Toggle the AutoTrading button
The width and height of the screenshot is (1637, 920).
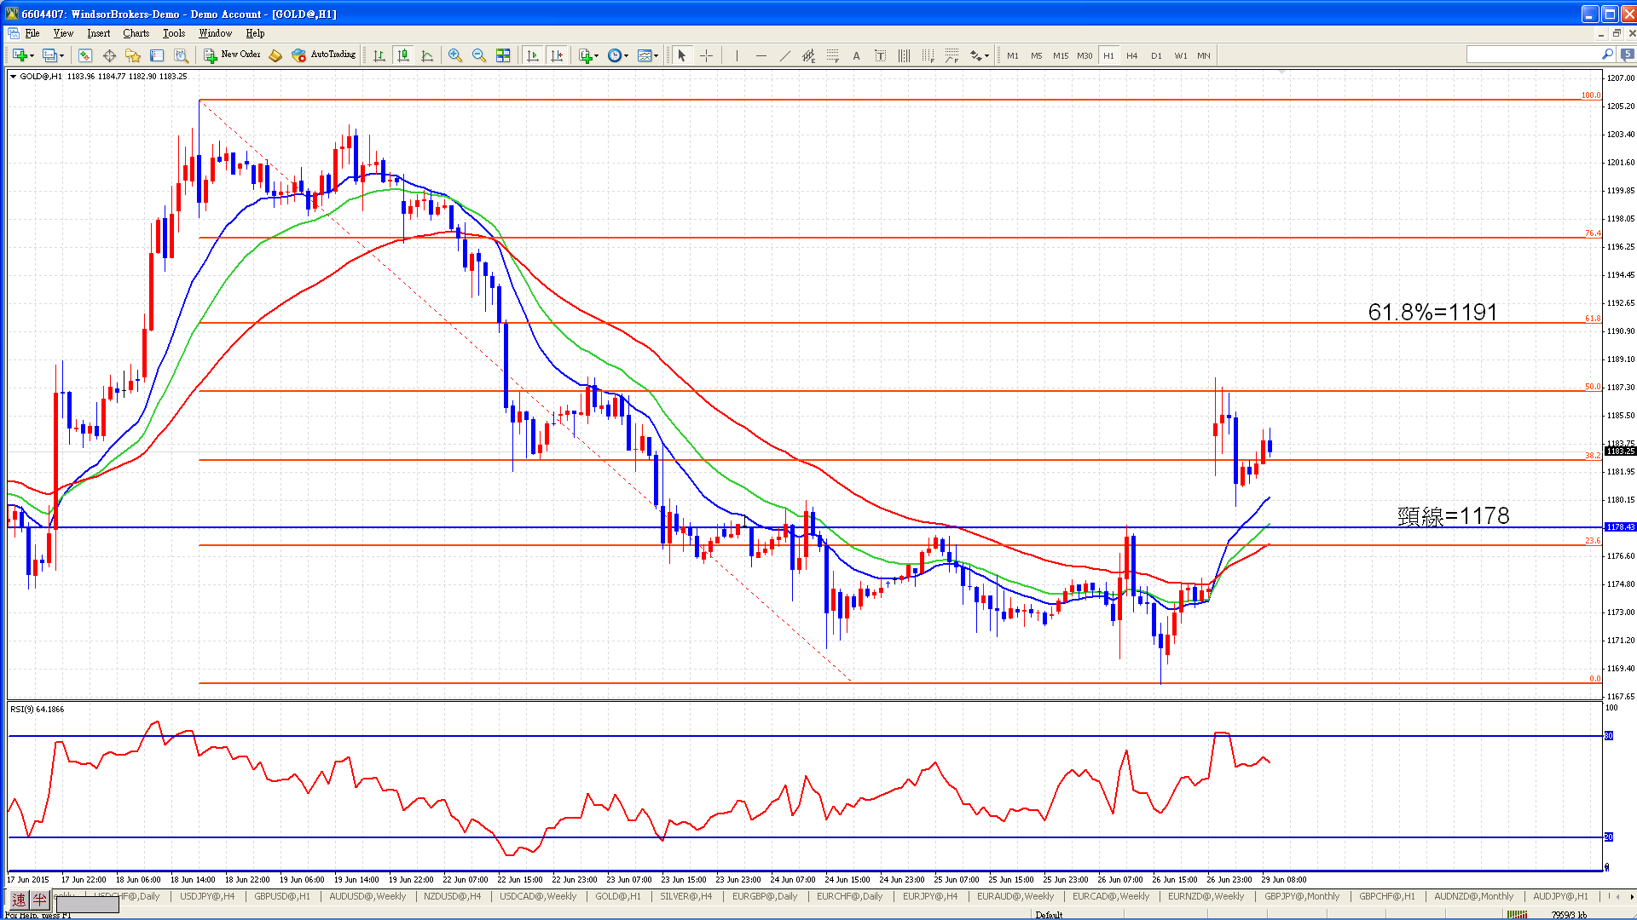[324, 55]
